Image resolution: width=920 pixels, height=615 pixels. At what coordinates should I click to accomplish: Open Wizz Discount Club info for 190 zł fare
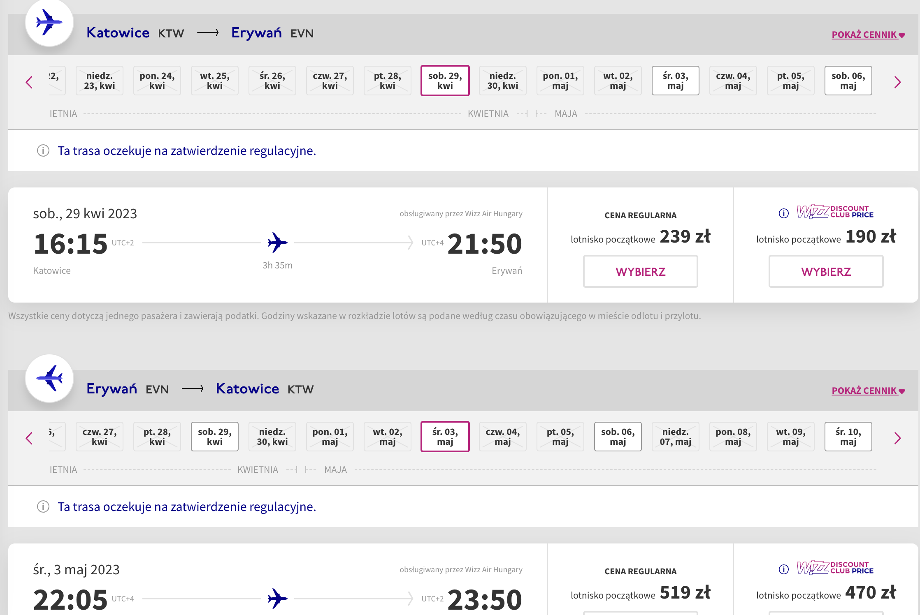point(784,213)
